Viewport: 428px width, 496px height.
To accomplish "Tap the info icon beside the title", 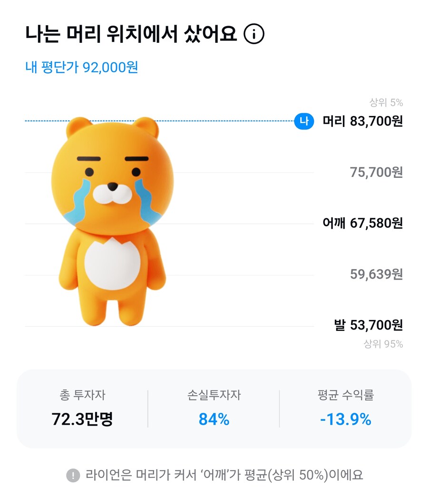I will coord(253,34).
